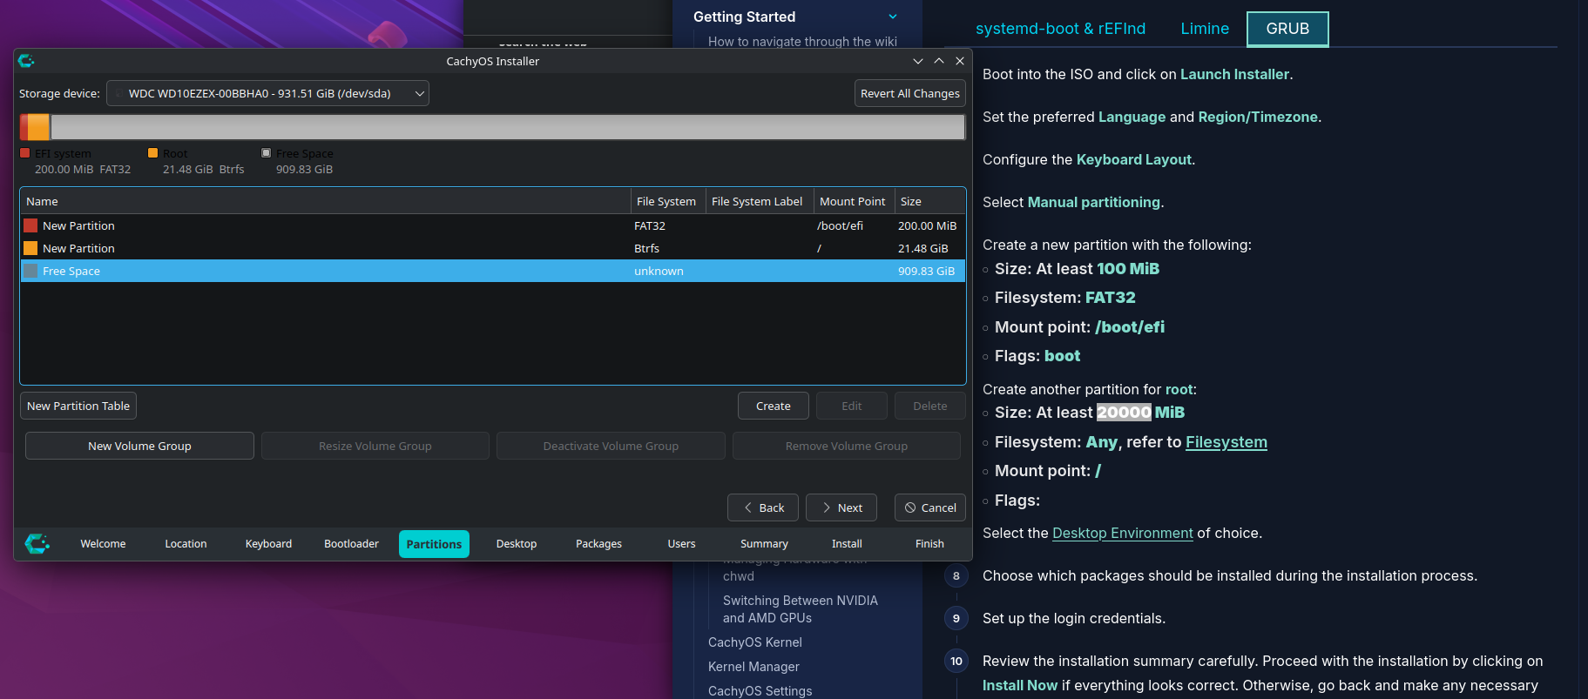The height and width of the screenshot is (699, 1588).
Task: Click the 200.00 MiB size cell in table
Action: [927, 225]
